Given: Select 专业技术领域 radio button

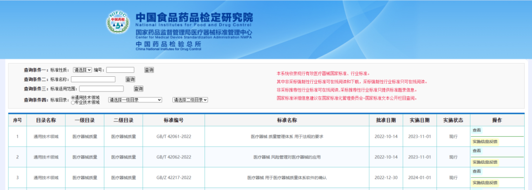Looking at the screenshot, I should [x=72, y=102].
